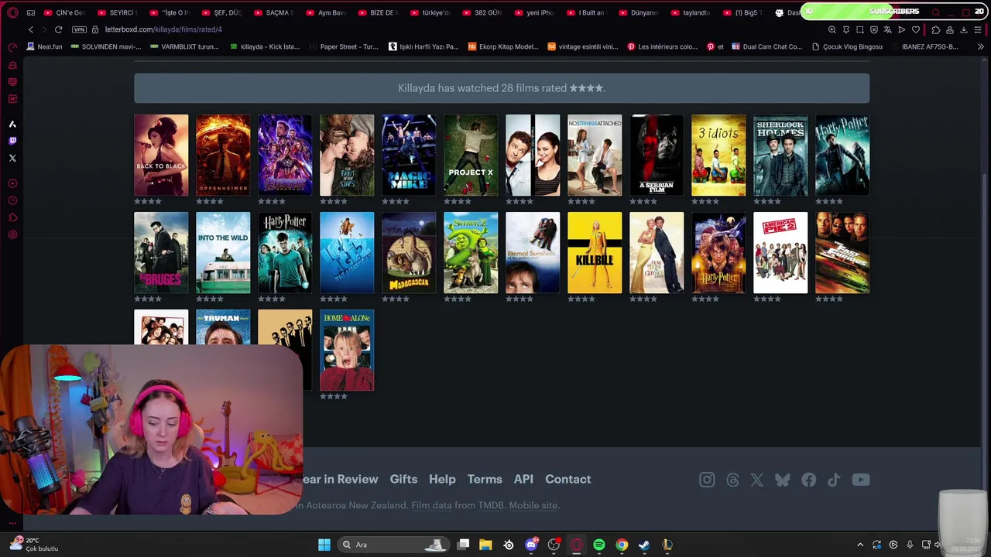991x557 pixels.
Task: Open File Explorer from the taskbar
Action: click(x=485, y=545)
